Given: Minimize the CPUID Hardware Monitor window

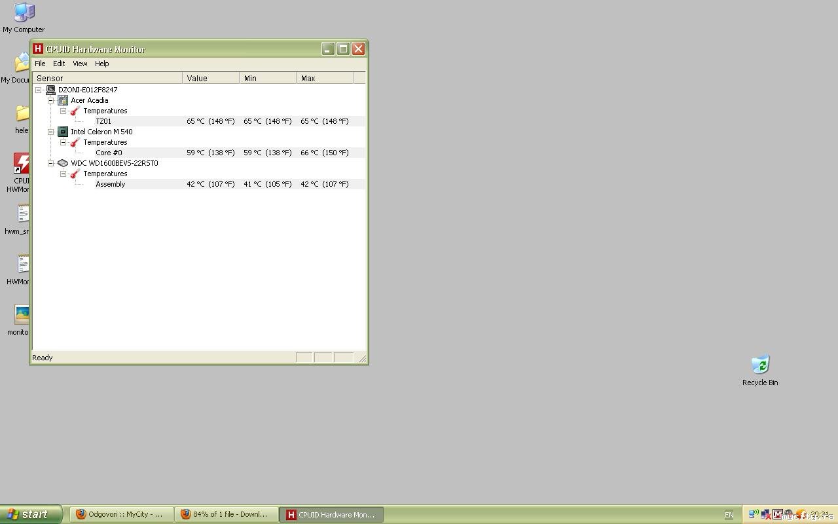Looking at the screenshot, I should click(328, 49).
